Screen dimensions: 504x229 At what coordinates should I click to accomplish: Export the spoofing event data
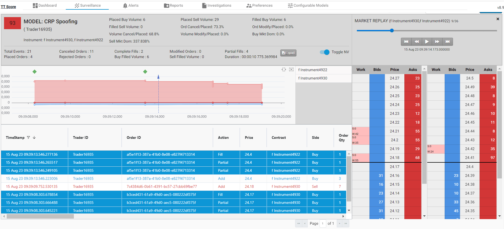coord(288,53)
